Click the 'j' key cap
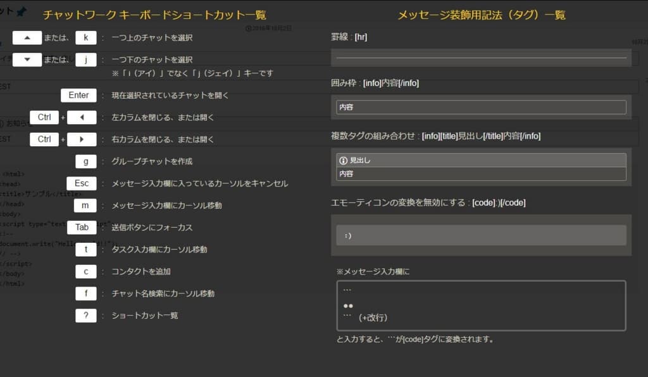Screen dimensions: 648x377 click(x=86, y=59)
